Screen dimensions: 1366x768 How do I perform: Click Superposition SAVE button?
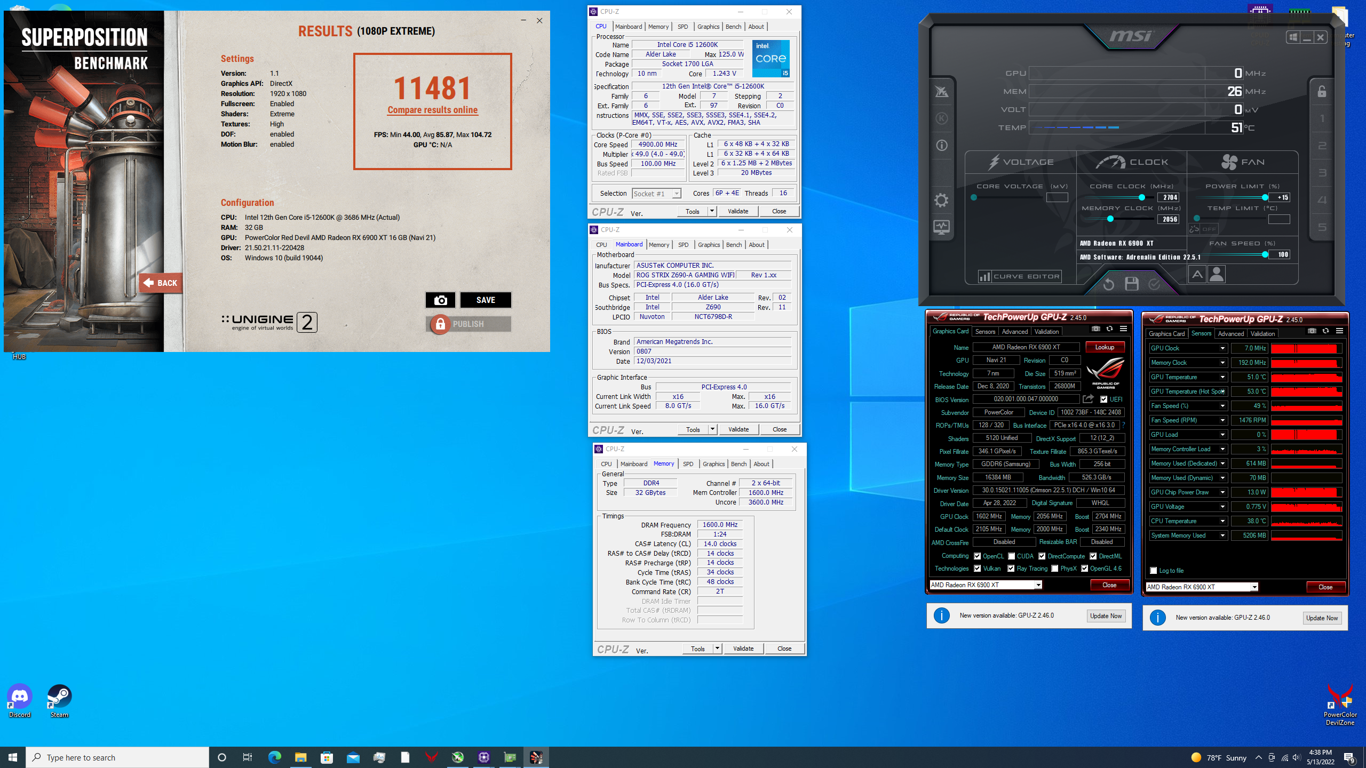point(486,300)
